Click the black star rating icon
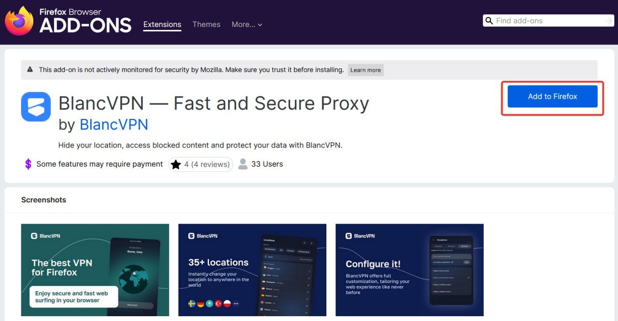The height and width of the screenshot is (321, 618). tap(176, 164)
